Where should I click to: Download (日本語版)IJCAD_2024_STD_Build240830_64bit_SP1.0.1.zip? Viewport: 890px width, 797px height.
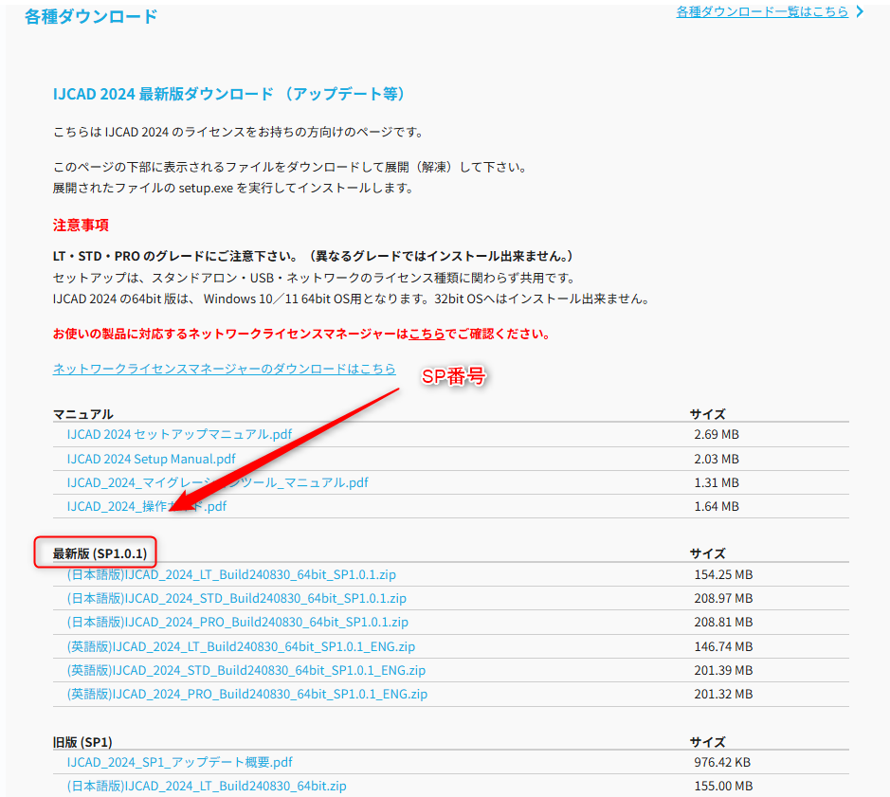coord(237,598)
